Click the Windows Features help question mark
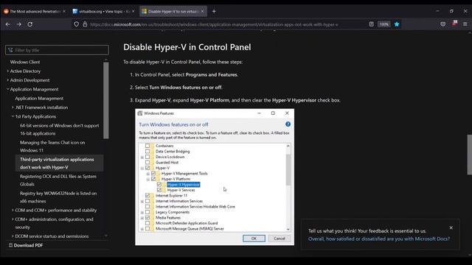 288,124
